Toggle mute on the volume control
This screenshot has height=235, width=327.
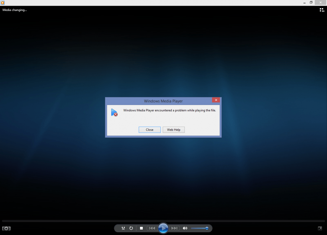point(185,228)
